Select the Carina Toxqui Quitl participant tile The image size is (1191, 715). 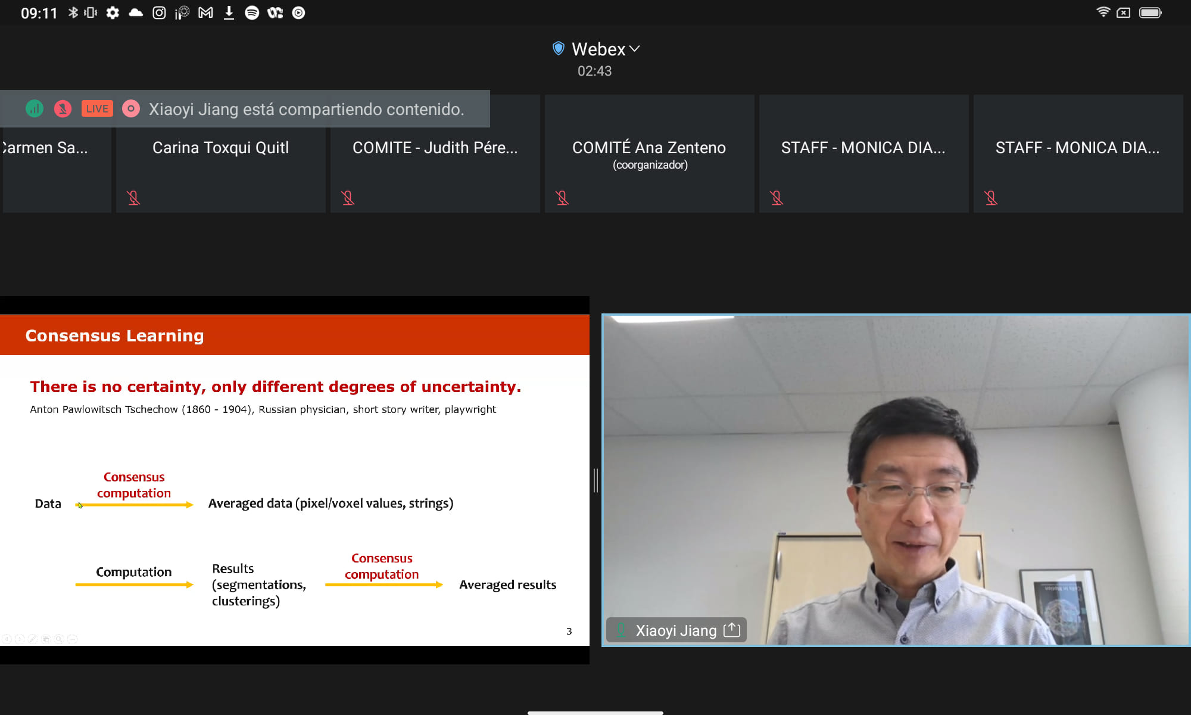pyautogui.click(x=221, y=154)
